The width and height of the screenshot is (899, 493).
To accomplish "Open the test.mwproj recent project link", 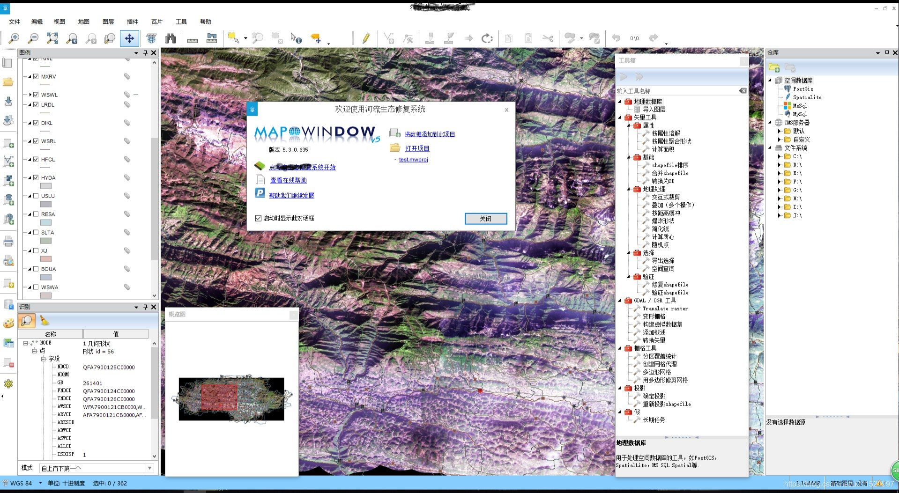I will 413,160.
